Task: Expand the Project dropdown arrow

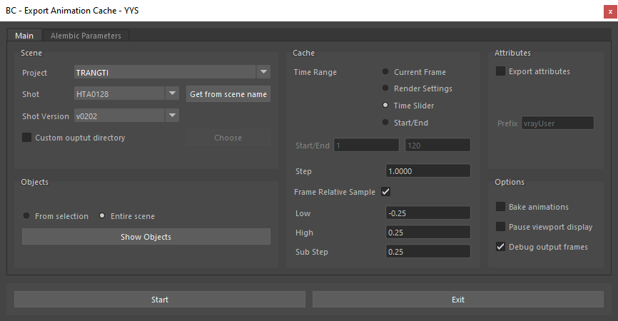Action: (x=263, y=72)
